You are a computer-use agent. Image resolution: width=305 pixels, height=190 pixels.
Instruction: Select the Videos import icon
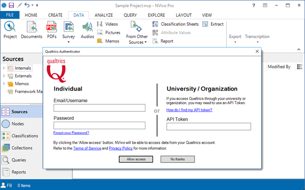pyautogui.click(x=100, y=24)
